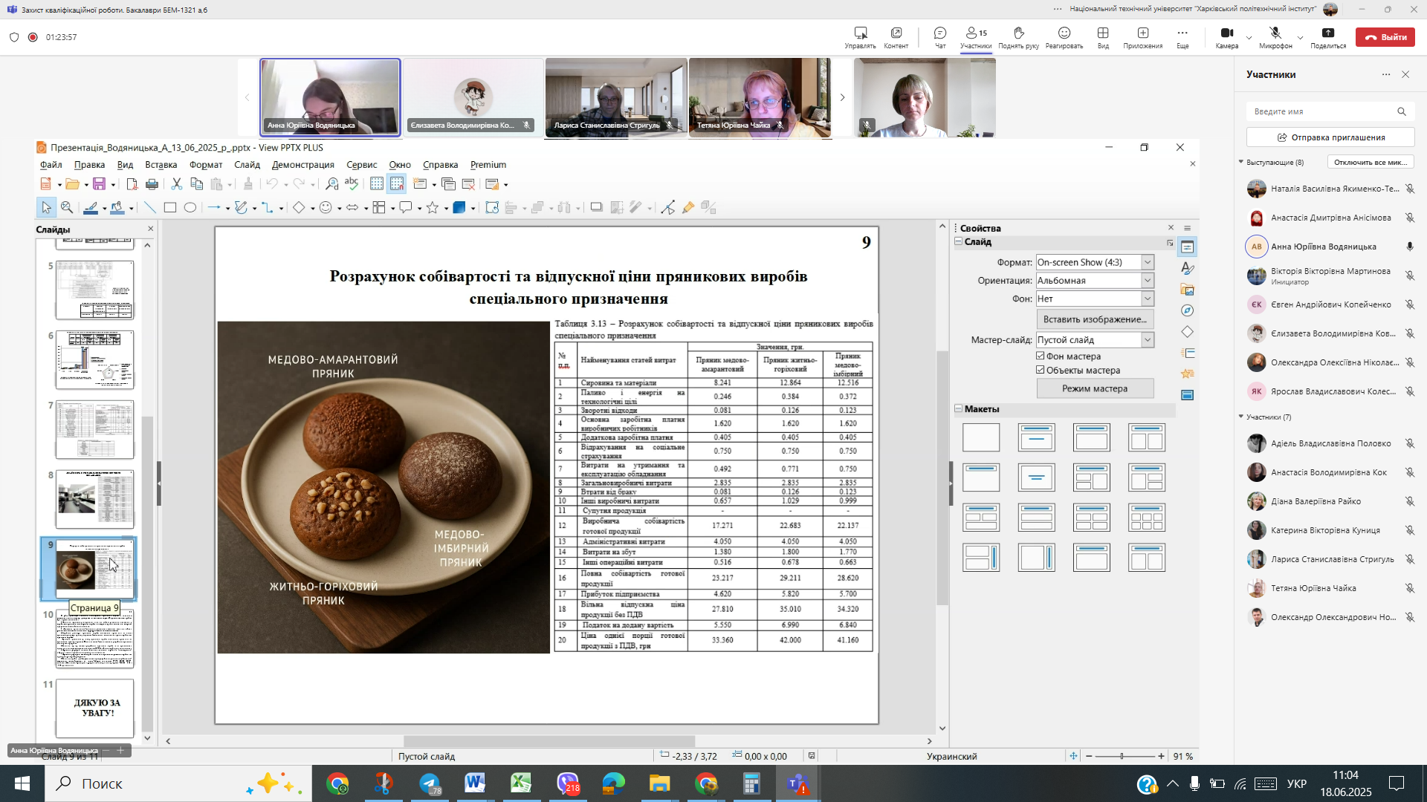Click the 'Режим мастера' button
Viewport: 1427px width, 802px height.
(x=1094, y=388)
